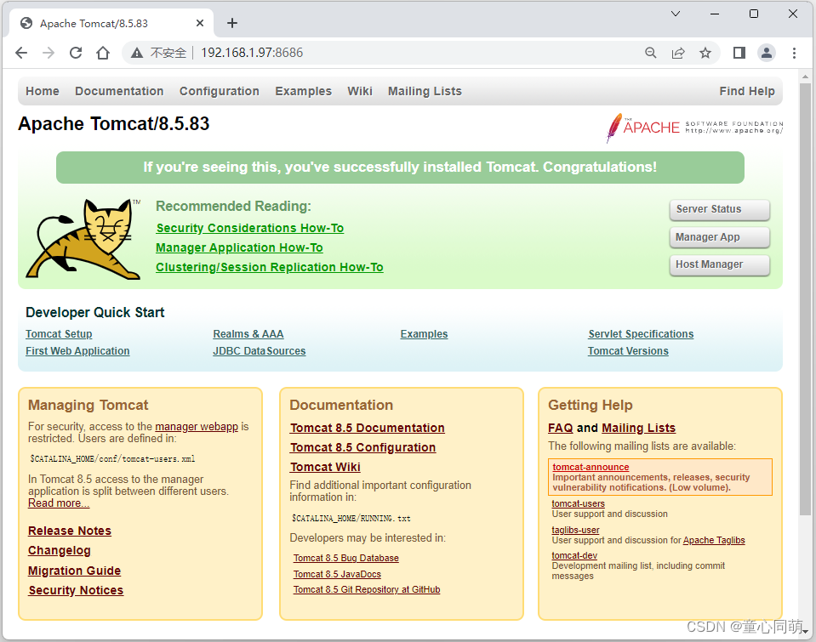Click the Server Status button
816x642 pixels.
click(x=719, y=209)
